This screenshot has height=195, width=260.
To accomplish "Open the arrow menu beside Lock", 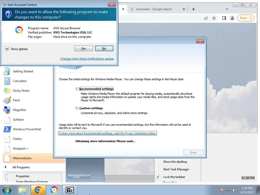I will (x=88, y=177).
